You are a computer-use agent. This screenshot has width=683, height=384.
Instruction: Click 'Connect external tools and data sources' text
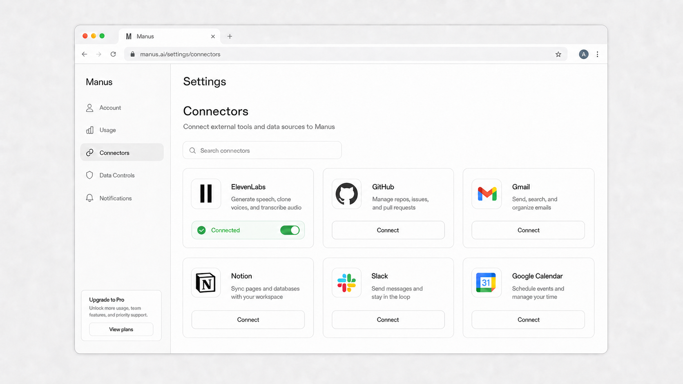pyautogui.click(x=259, y=127)
